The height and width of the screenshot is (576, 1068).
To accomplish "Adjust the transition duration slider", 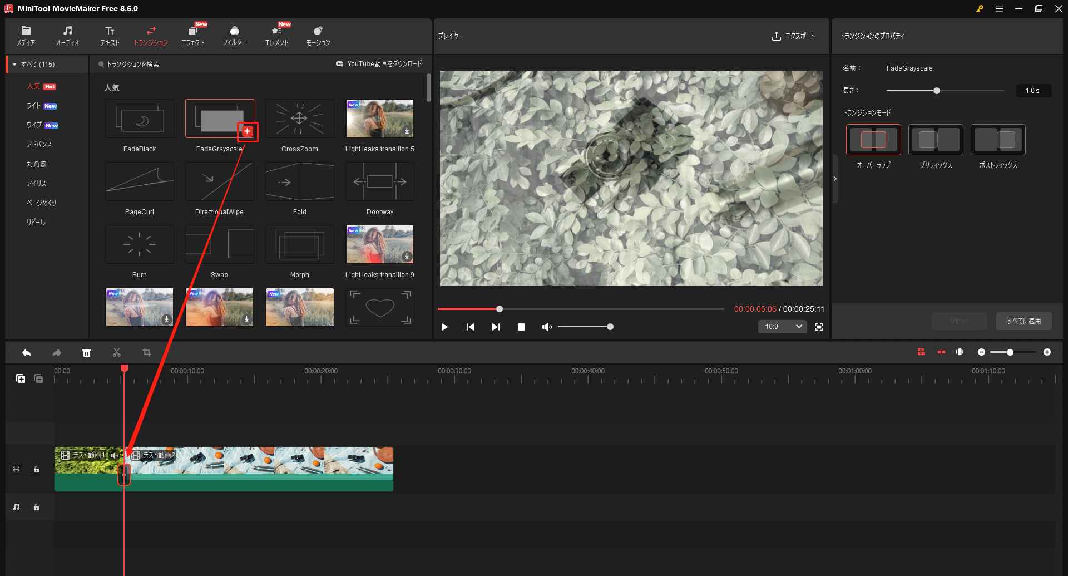I will click(937, 90).
